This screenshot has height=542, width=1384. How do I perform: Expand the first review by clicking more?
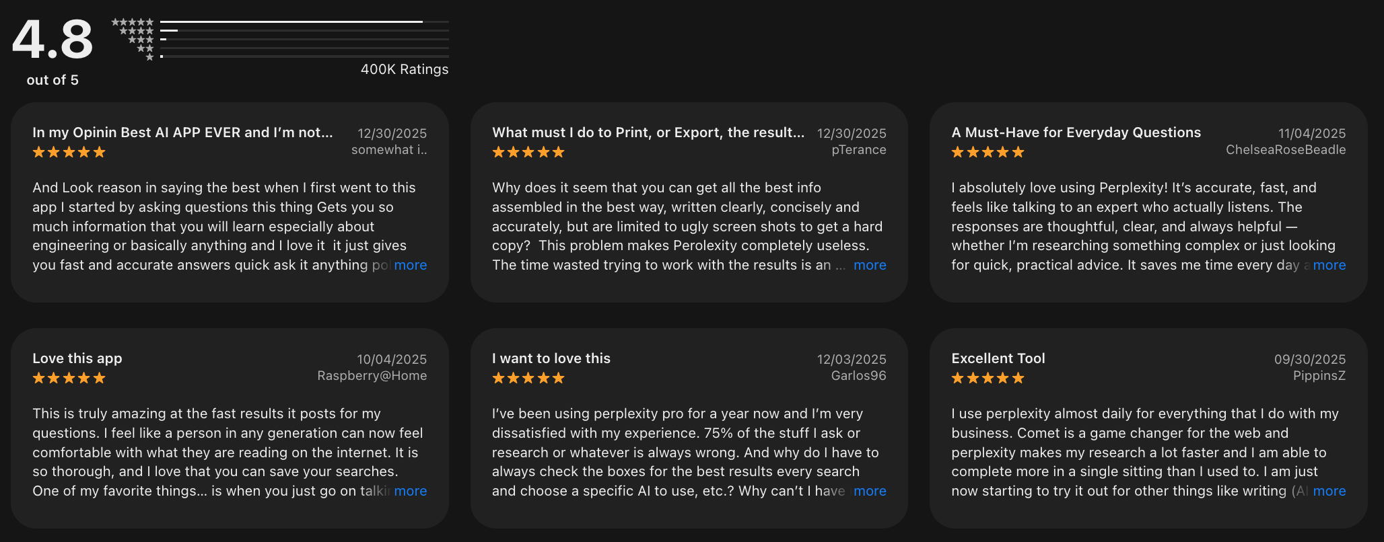tap(409, 265)
